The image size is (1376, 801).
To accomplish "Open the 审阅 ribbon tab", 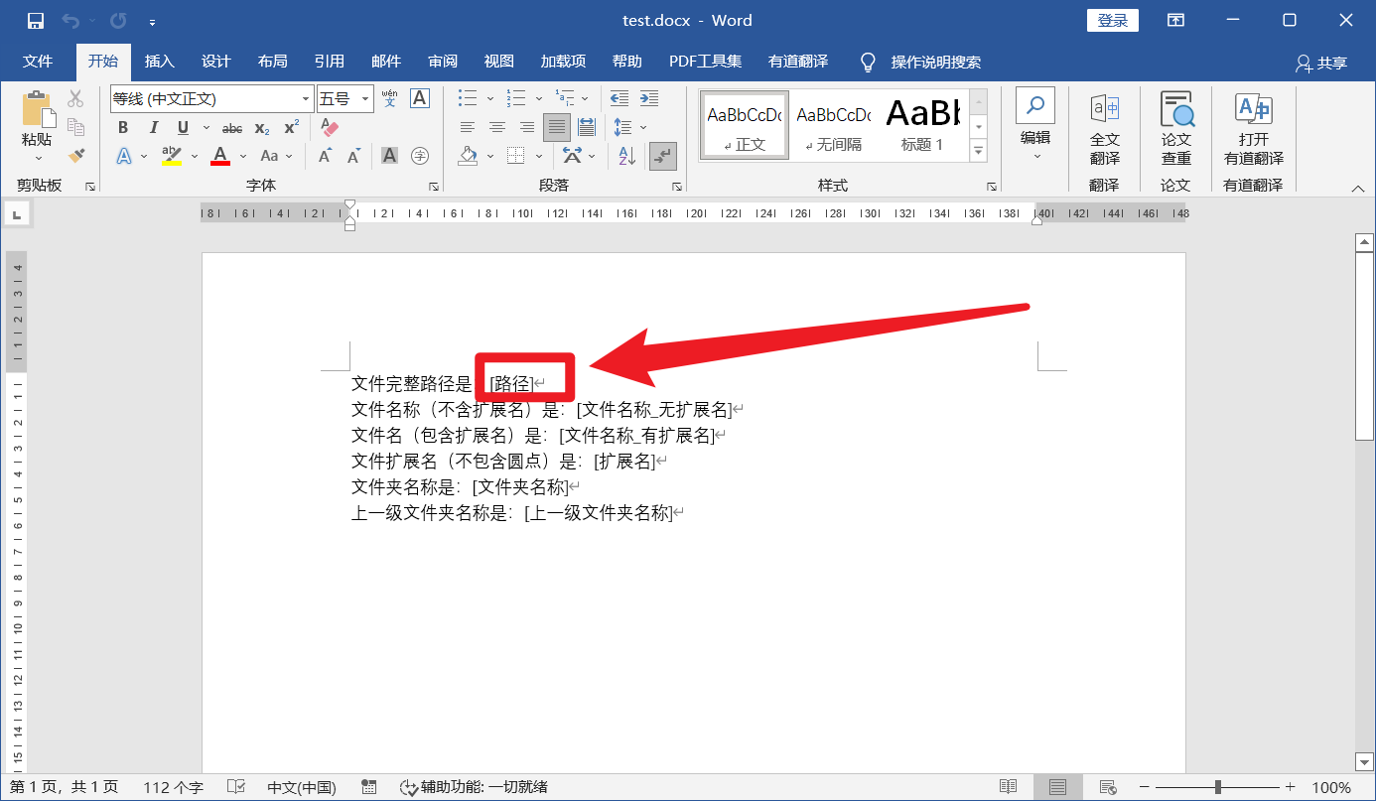I will [443, 61].
